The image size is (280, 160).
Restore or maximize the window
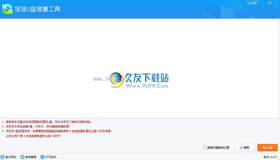[270, 3]
